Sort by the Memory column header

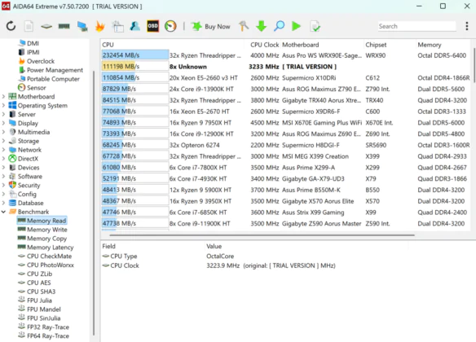click(430, 45)
